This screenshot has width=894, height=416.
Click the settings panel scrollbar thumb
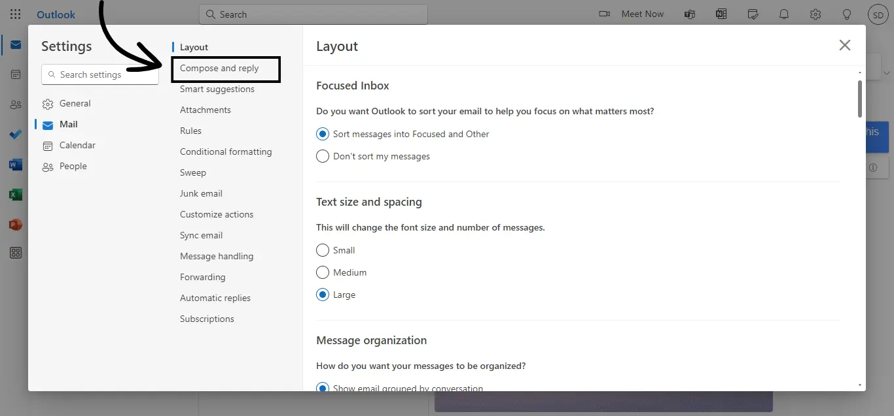pos(860,99)
